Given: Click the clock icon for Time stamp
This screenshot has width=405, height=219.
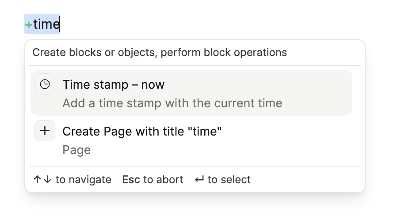Looking at the screenshot, I should [45, 84].
